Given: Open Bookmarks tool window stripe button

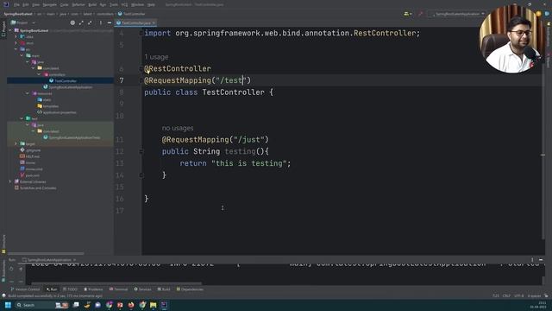Looking at the screenshot, I should point(3,271).
